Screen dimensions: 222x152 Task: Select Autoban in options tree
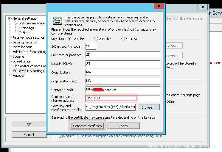click(x=19, y=76)
